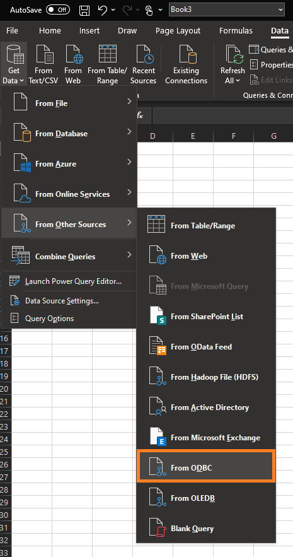
Task: Select column E header
Action: click(193, 136)
